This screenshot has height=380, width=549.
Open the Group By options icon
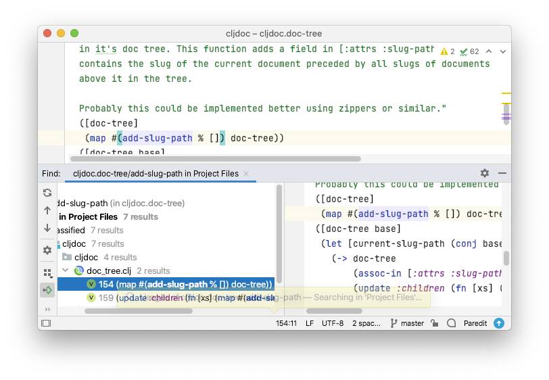(47, 273)
